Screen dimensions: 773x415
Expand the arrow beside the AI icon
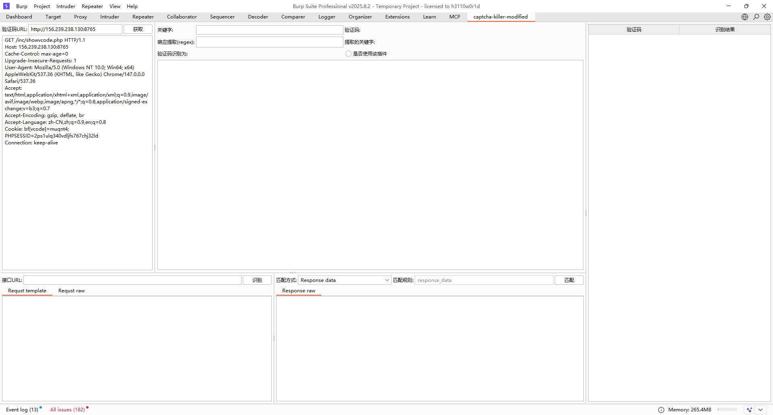(x=761, y=410)
